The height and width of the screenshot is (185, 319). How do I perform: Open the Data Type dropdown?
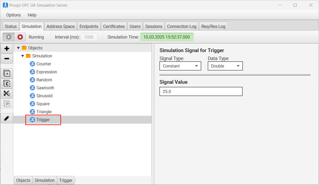[x=225, y=66]
